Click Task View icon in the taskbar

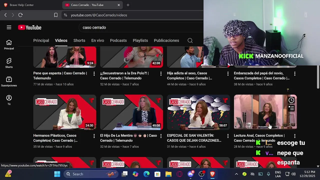(x=124, y=174)
